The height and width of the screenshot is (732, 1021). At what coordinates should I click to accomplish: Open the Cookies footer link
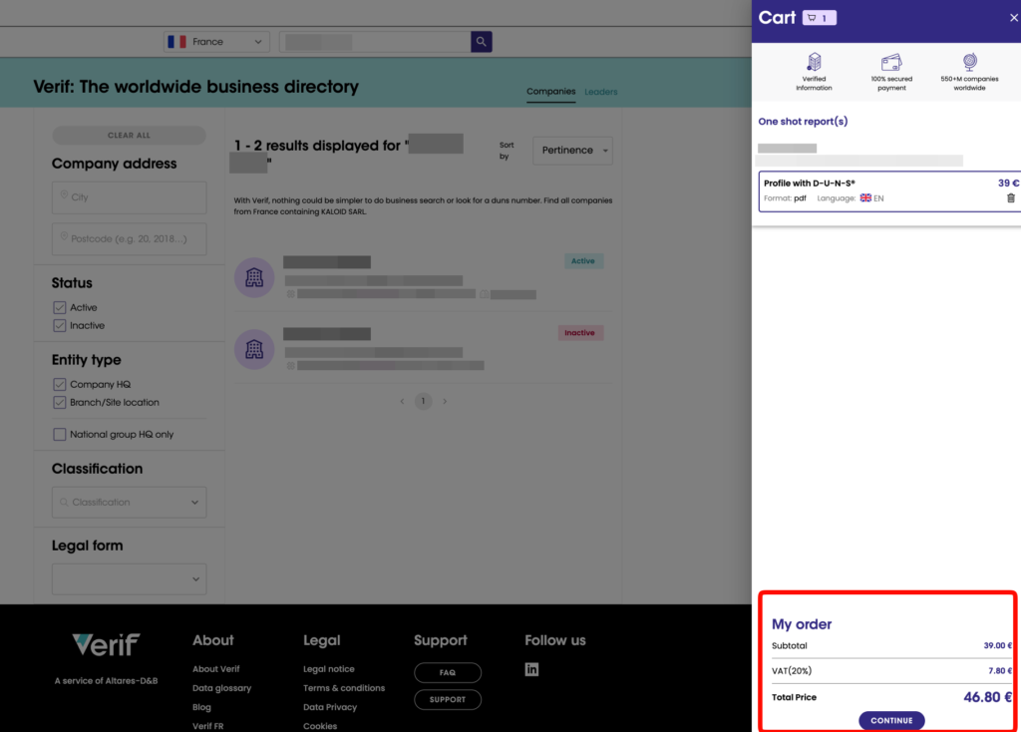pos(320,726)
